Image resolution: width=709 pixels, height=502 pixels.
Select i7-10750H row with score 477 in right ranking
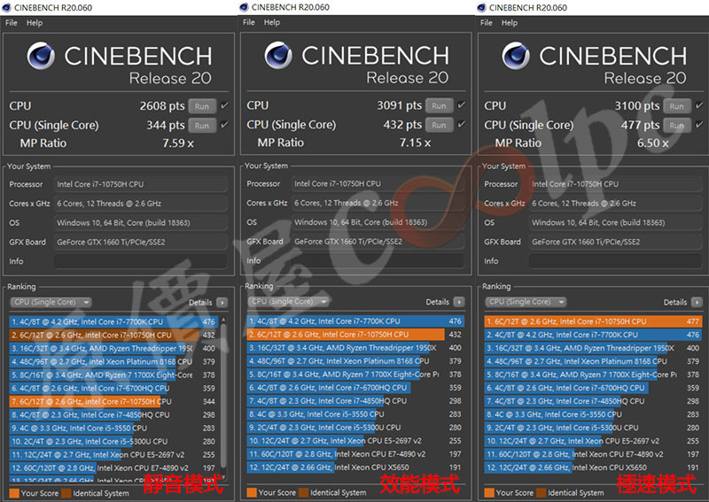coord(593,321)
